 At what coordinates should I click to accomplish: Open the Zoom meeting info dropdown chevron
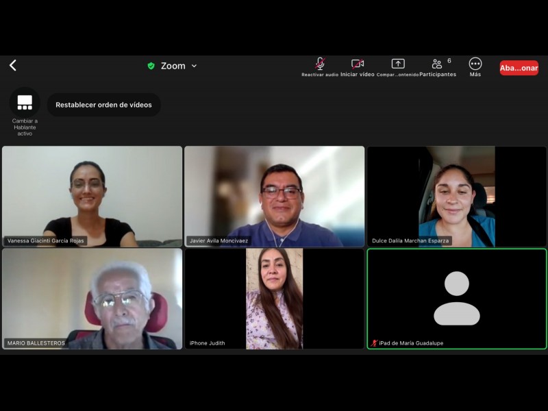(x=194, y=66)
